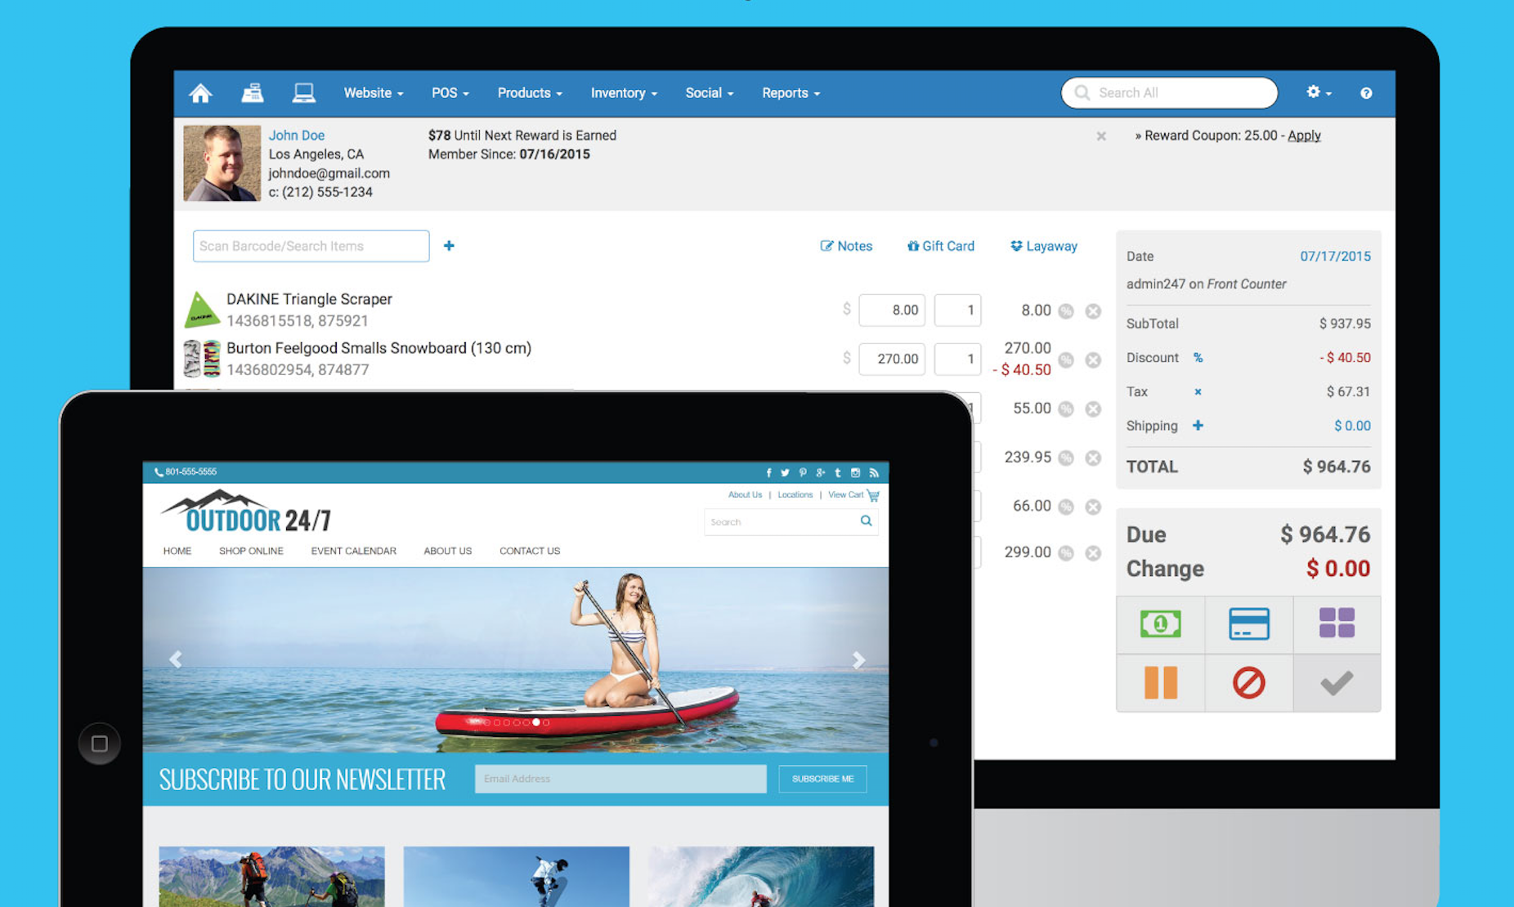This screenshot has width=1514, height=907.
Task: Open the Inventory dropdown menu
Action: pyautogui.click(x=623, y=93)
